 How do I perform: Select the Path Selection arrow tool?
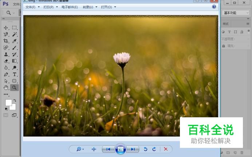click(x=6, y=81)
